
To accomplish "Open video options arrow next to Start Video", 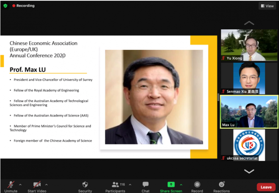I will pyautogui.click(x=46, y=185).
